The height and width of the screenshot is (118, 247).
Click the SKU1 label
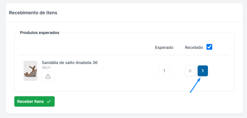click(46, 68)
